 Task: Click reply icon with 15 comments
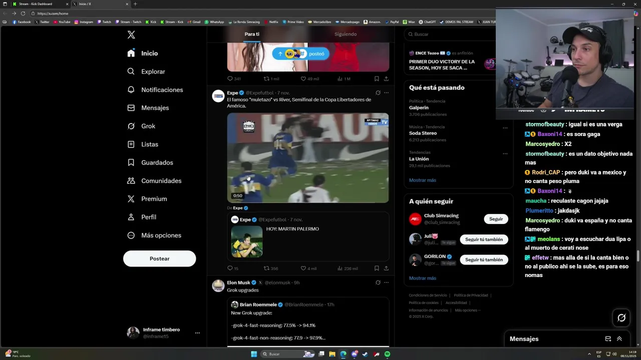(x=230, y=268)
